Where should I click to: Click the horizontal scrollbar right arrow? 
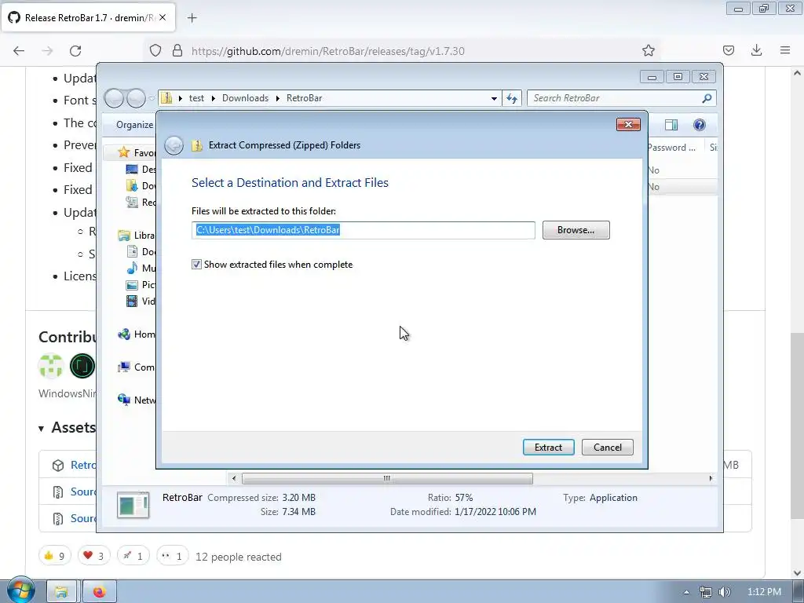click(711, 478)
